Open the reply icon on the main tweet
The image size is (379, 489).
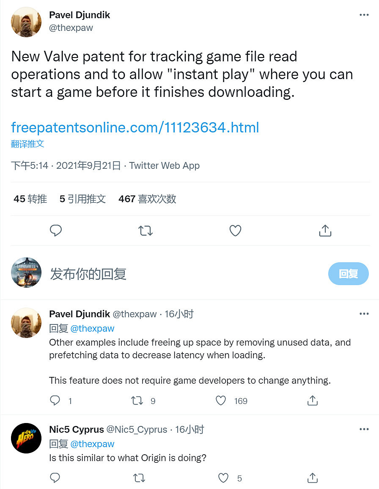(56, 231)
